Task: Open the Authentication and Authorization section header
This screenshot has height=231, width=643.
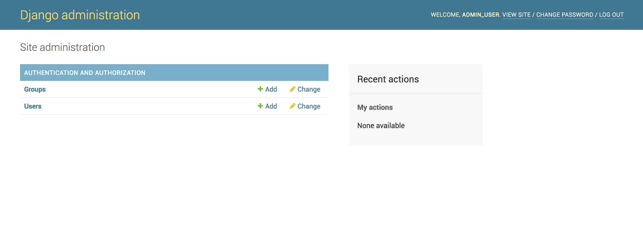Action: [x=85, y=73]
